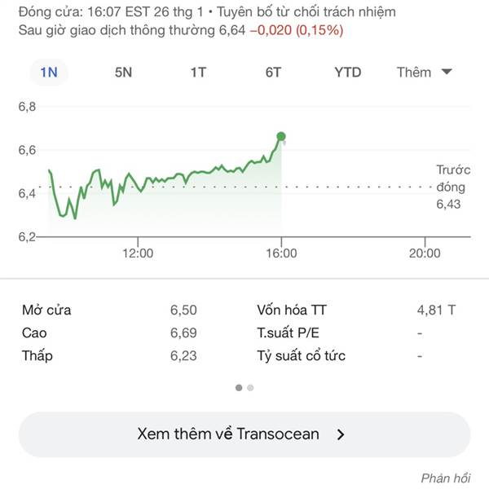
Task: Click Xem thêm về Transocean button
Action: 244,434
